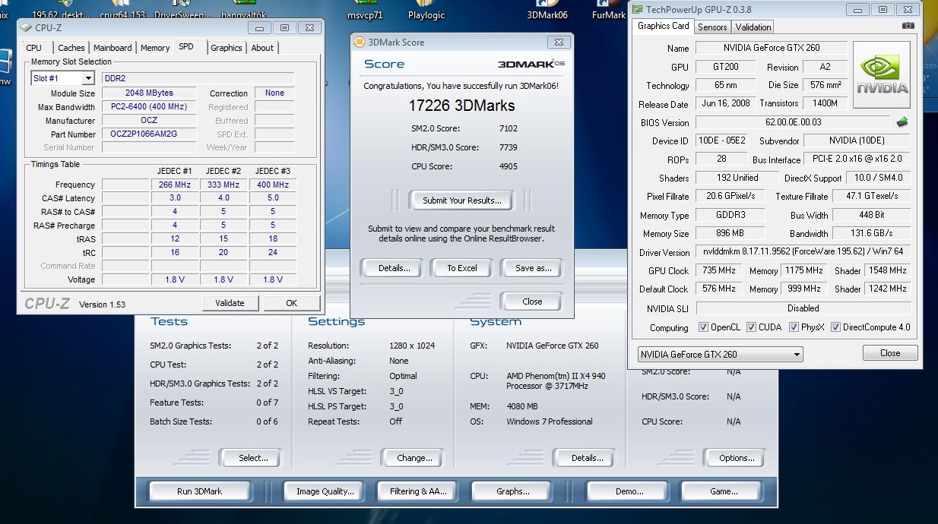Start benchmark with Run 3DMark button
The width and height of the screenshot is (938, 524).
click(x=199, y=491)
